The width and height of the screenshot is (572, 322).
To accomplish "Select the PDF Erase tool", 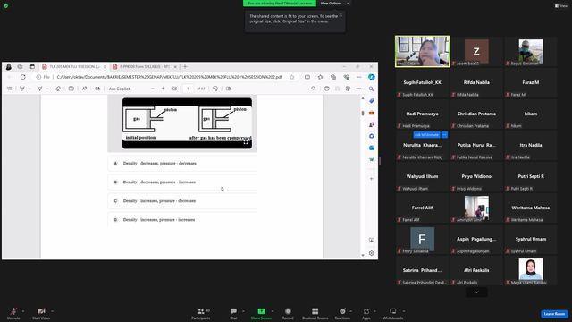I will click(57, 89).
